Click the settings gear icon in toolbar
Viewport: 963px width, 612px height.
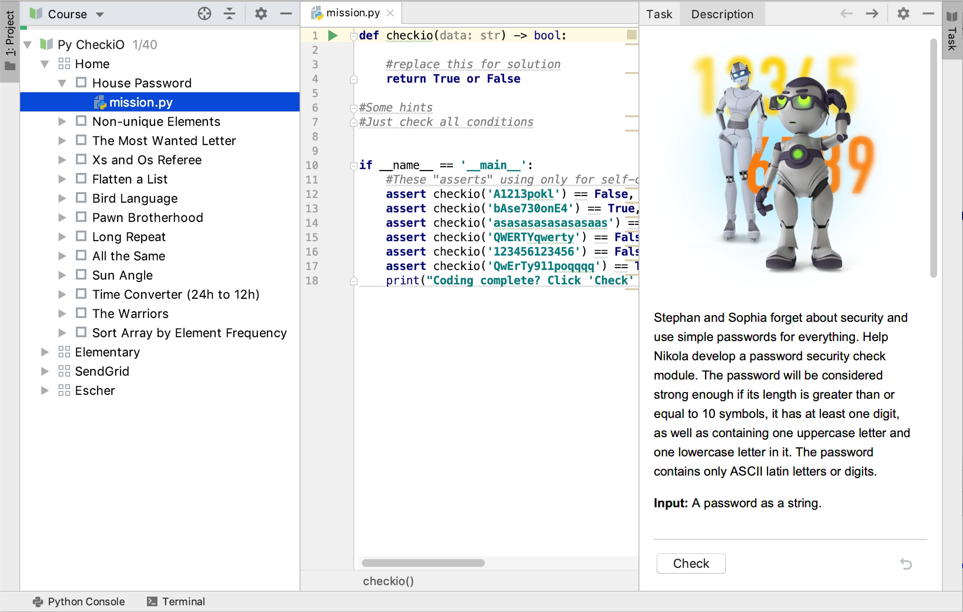tap(259, 14)
